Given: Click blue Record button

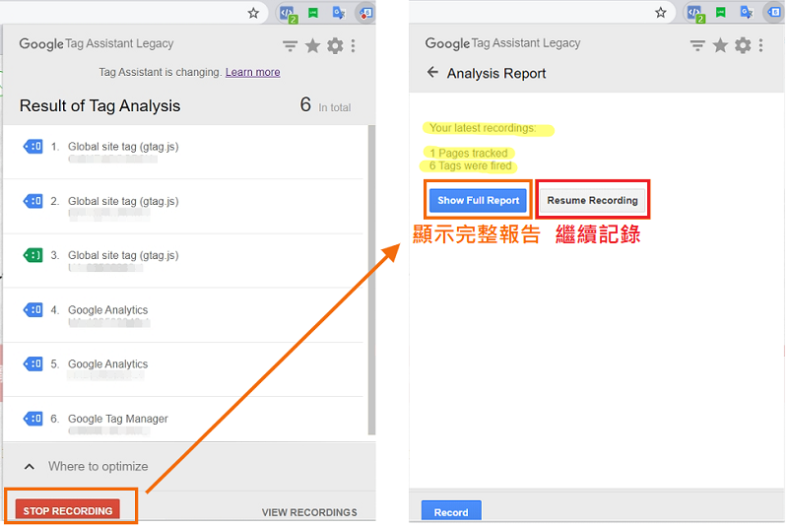Looking at the screenshot, I should tap(451, 511).
